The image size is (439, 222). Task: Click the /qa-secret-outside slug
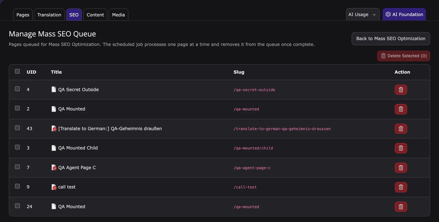[x=254, y=90]
